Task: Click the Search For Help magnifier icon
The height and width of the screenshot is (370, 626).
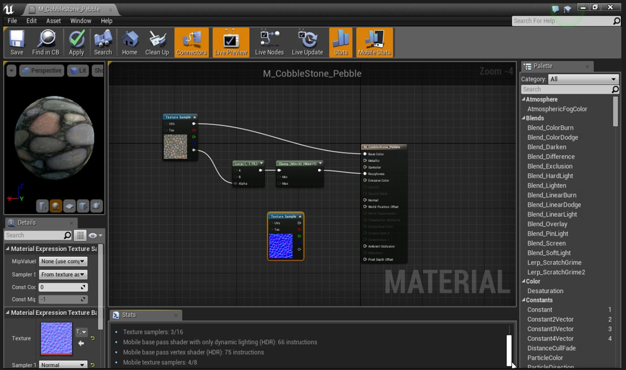Action: (x=616, y=21)
